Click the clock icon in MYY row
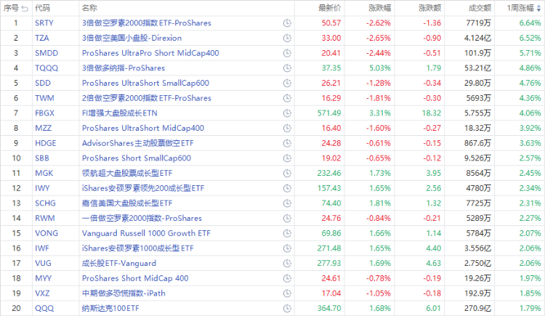This screenshot has height=316, width=545. click(x=287, y=278)
